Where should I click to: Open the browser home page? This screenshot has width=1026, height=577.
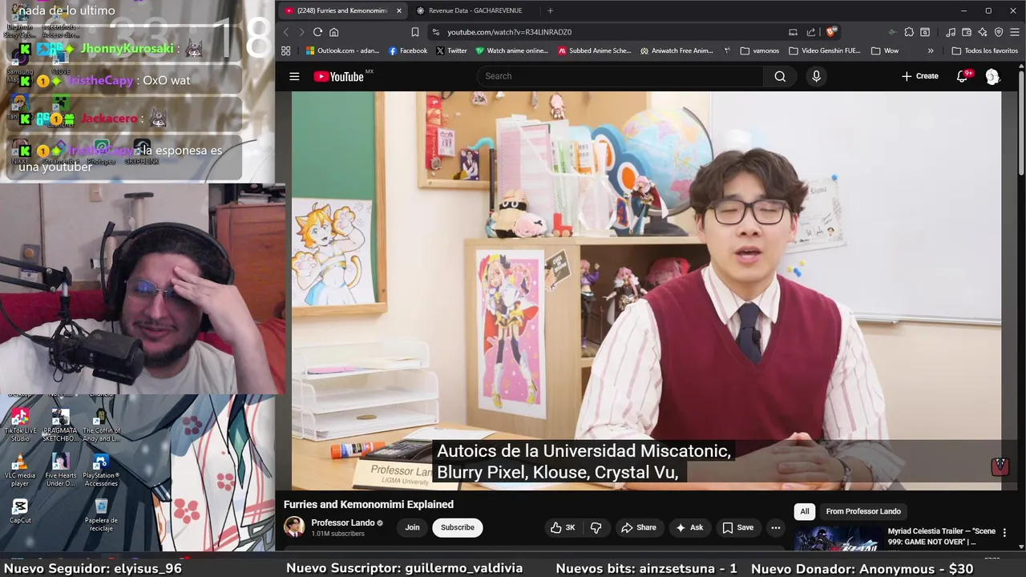coord(333,32)
